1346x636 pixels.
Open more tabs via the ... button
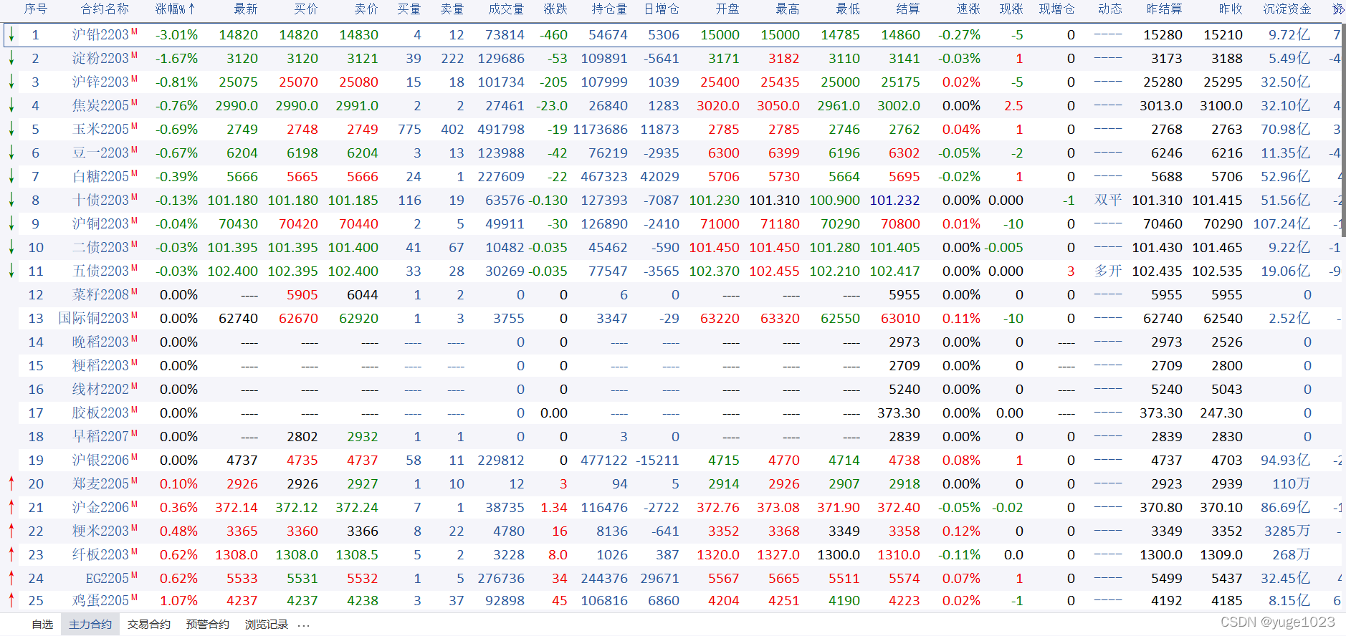click(x=304, y=625)
